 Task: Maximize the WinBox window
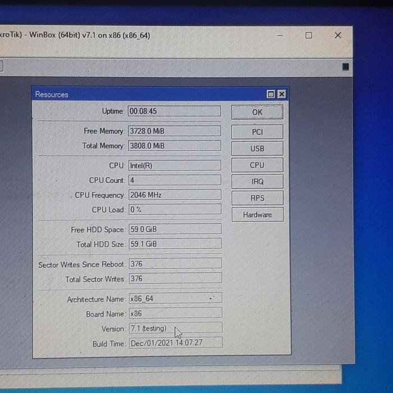309,35
